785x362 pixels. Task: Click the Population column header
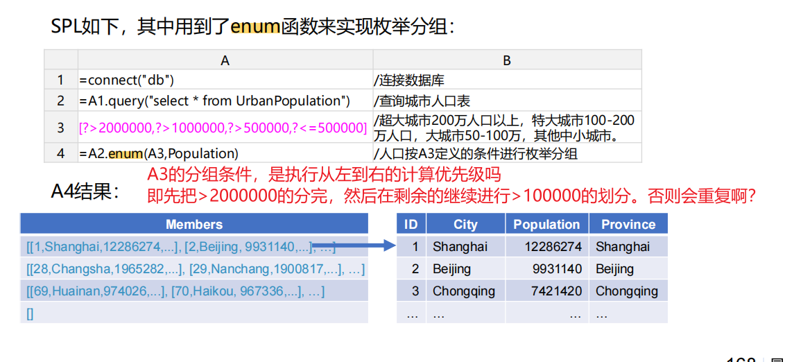(546, 224)
